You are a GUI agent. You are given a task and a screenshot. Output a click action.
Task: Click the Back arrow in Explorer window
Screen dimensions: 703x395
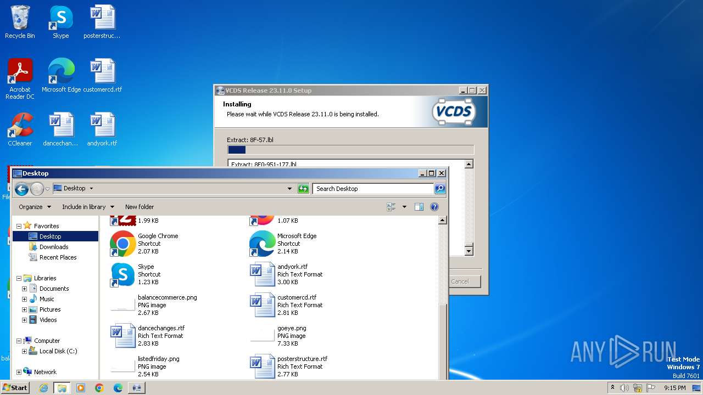[21, 189]
